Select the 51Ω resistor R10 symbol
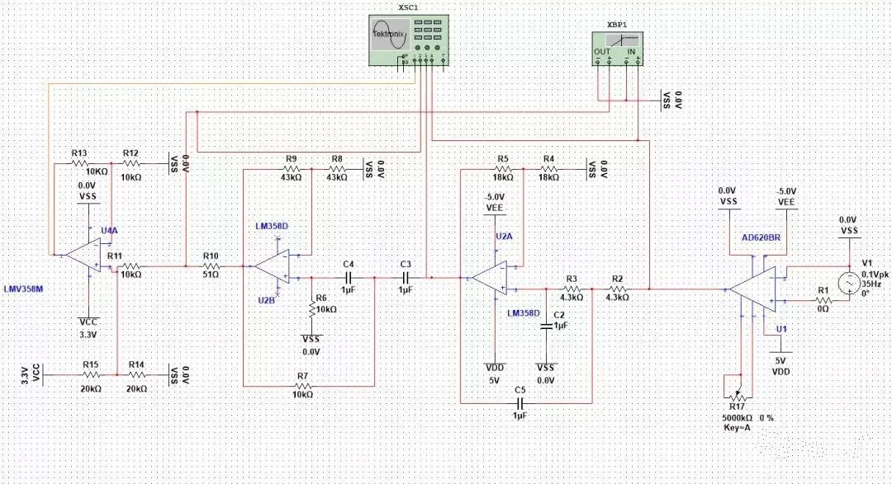 pos(211,265)
